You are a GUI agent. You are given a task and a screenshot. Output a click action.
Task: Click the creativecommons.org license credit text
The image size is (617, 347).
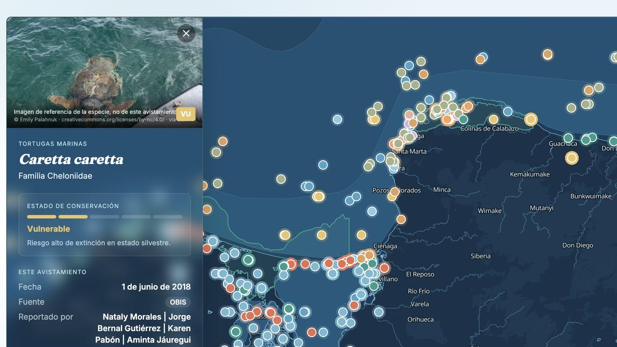[x=113, y=120]
